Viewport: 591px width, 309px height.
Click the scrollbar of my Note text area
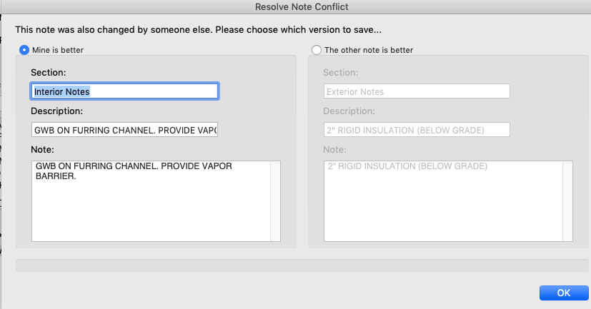(x=275, y=201)
